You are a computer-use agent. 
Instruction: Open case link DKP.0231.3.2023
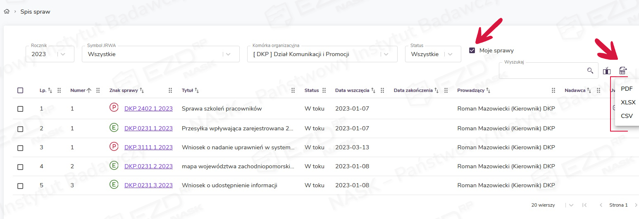click(x=148, y=185)
